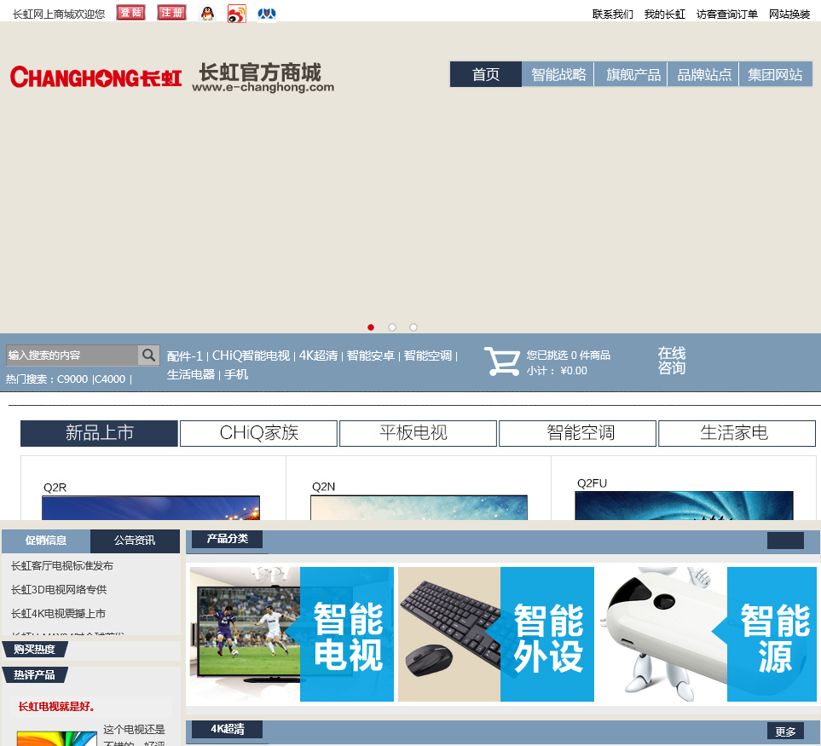The width and height of the screenshot is (821, 746).
Task: Open review titled 长虹电视就是好
Action: (x=56, y=707)
